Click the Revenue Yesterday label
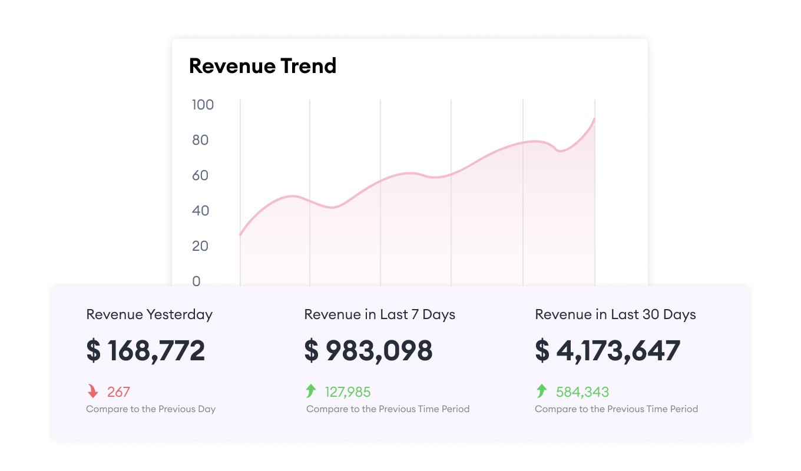This screenshot has width=801, height=471. (149, 314)
